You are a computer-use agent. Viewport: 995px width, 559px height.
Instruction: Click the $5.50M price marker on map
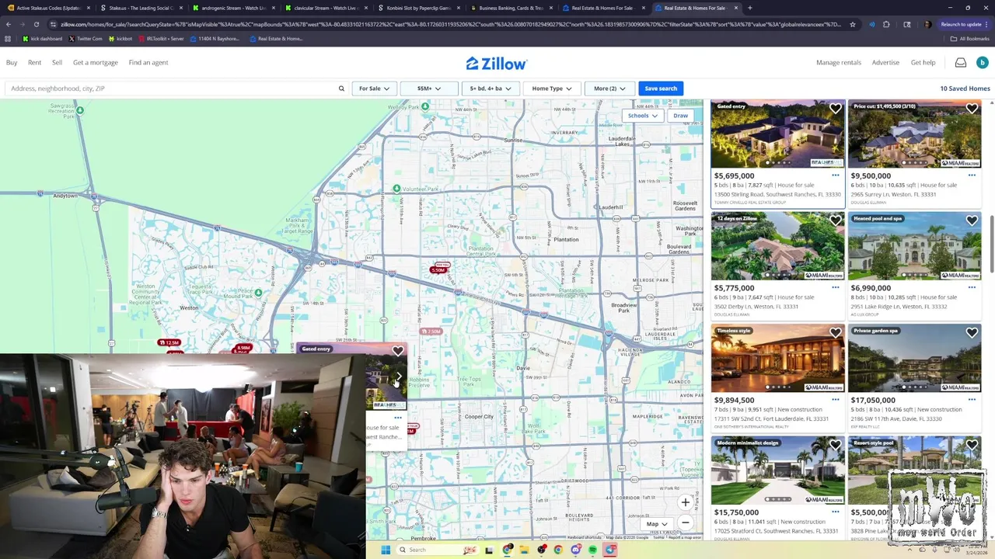pyautogui.click(x=438, y=270)
